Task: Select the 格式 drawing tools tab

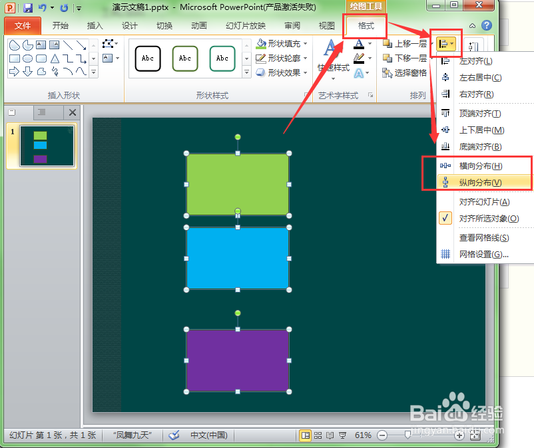Action: pyautogui.click(x=366, y=26)
